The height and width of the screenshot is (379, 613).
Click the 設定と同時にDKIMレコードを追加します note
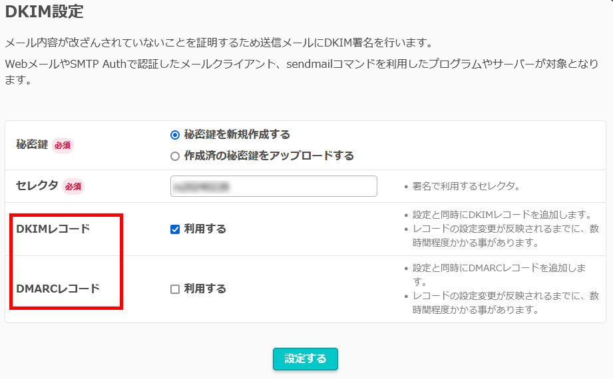[502, 215]
